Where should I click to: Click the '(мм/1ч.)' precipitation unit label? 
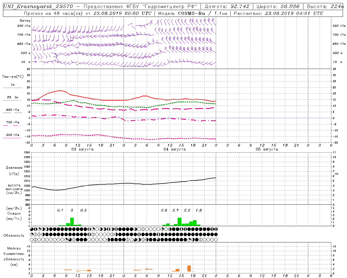point(14,219)
